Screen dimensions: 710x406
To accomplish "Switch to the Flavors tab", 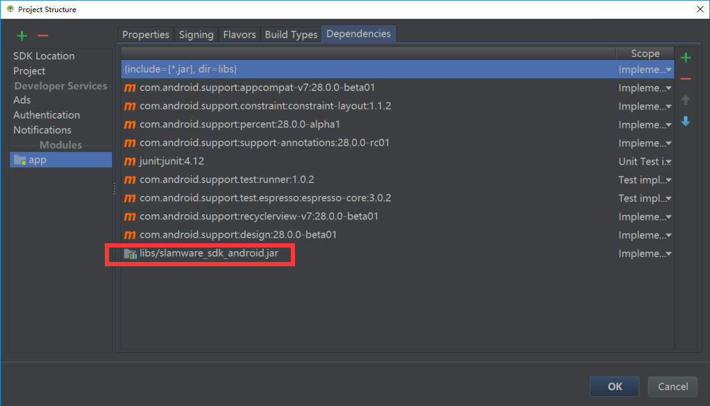I will click(x=239, y=35).
